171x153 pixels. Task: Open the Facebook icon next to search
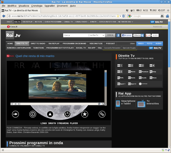[x=118, y=35]
